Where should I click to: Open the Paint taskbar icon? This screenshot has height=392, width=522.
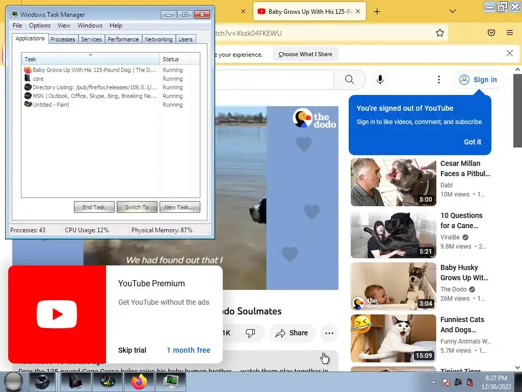click(108, 382)
